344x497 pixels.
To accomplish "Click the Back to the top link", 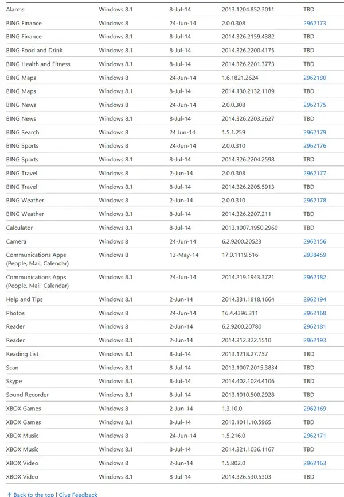I will [x=33, y=495].
